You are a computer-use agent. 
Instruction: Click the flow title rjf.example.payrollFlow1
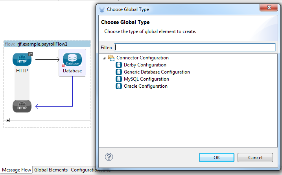pos(42,44)
